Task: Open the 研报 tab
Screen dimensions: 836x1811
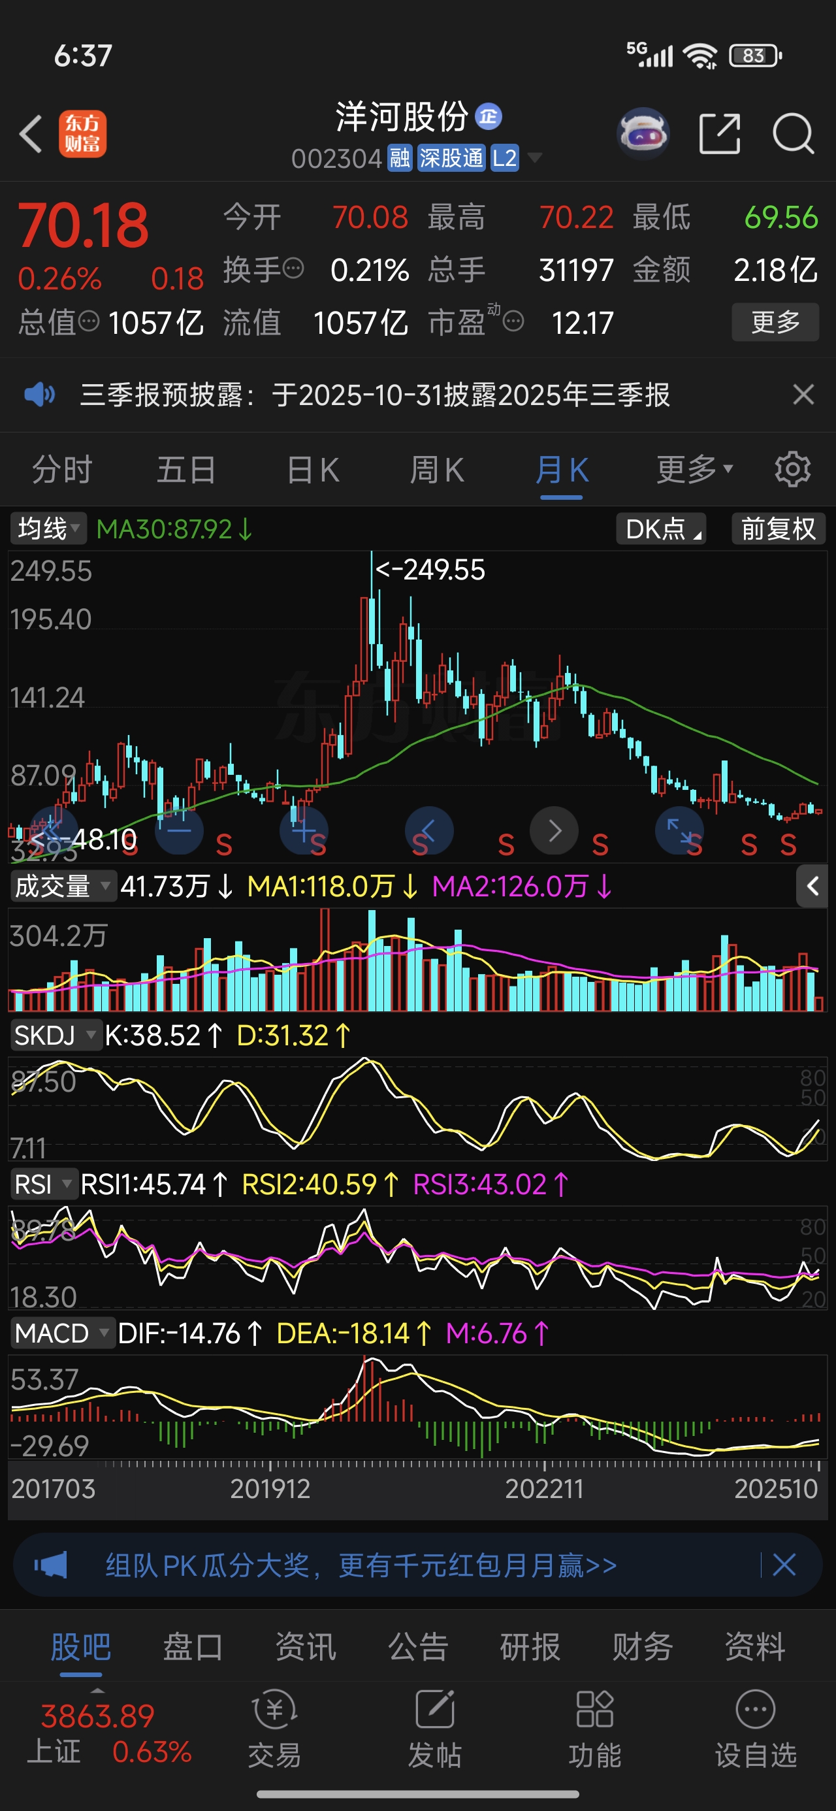Action: pyautogui.click(x=530, y=1646)
